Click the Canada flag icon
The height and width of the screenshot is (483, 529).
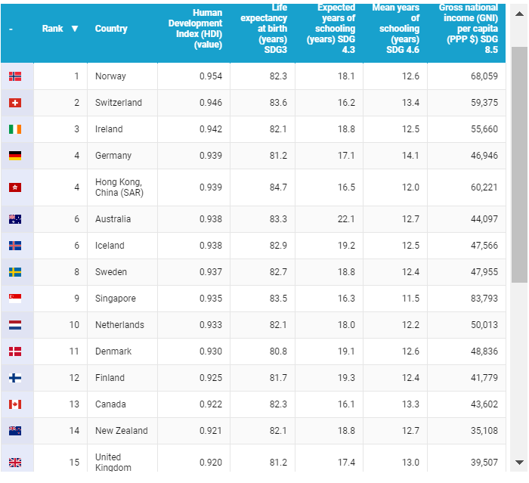pyautogui.click(x=15, y=404)
